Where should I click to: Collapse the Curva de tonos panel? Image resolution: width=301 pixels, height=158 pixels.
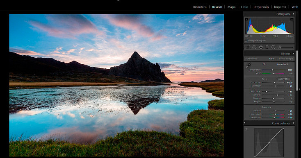coord(293,123)
